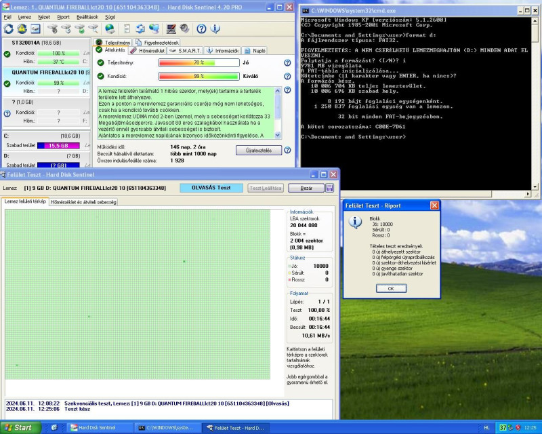
Task: Switch to the Figyelmeztetések tab
Action: point(157,43)
